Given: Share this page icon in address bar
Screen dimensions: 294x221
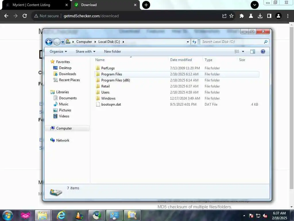Looking at the screenshot, I should (x=224, y=16).
